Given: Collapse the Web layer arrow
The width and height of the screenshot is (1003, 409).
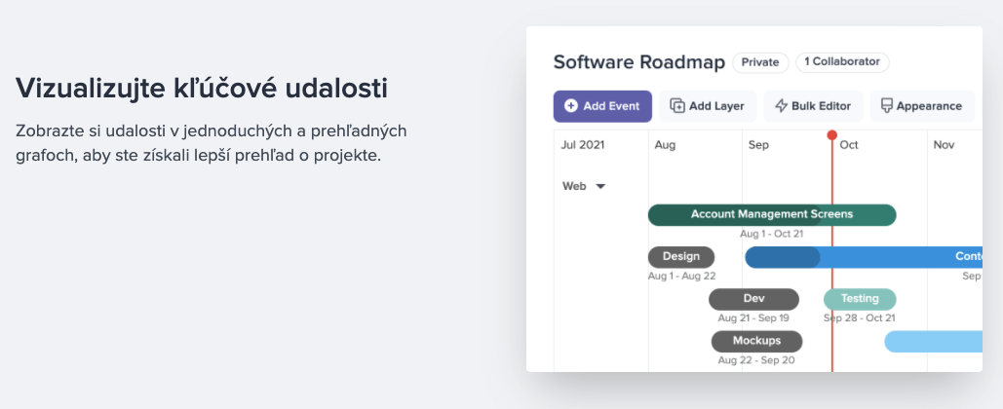Looking at the screenshot, I should 600,186.
